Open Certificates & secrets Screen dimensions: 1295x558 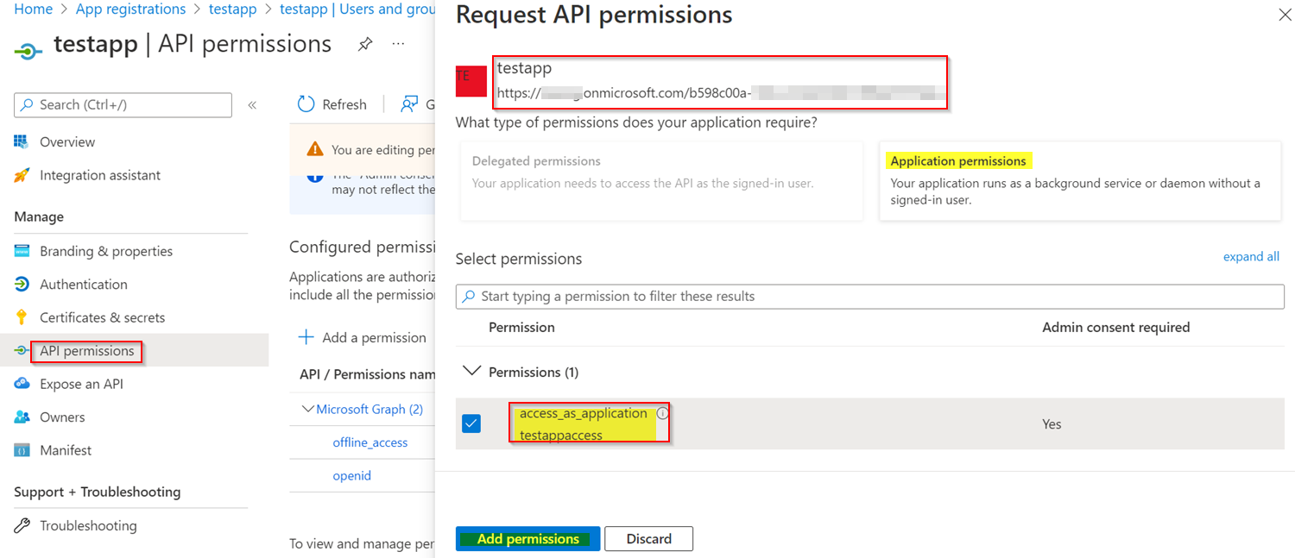pyautogui.click(x=102, y=317)
